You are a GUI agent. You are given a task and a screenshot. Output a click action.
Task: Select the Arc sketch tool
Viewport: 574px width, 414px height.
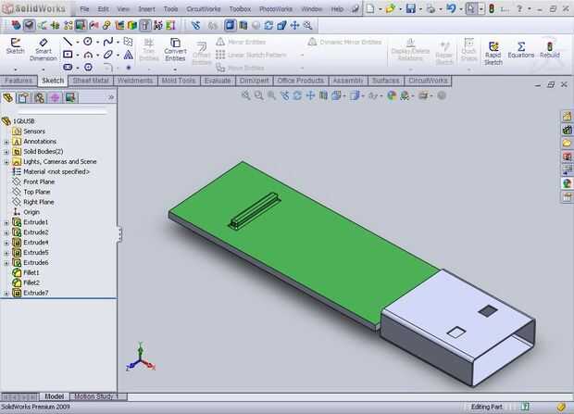click(x=88, y=55)
